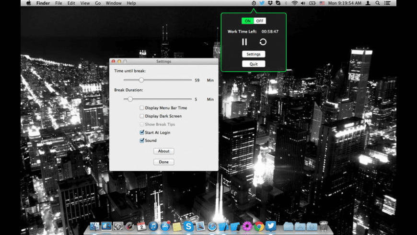Click the battery status icon
This screenshot has width=417, height=235.
pyautogui.click(x=312, y=3)
